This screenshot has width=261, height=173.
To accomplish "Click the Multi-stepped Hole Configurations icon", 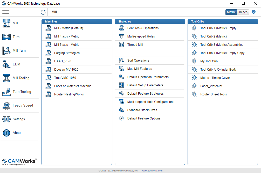I will click(121, 102).
